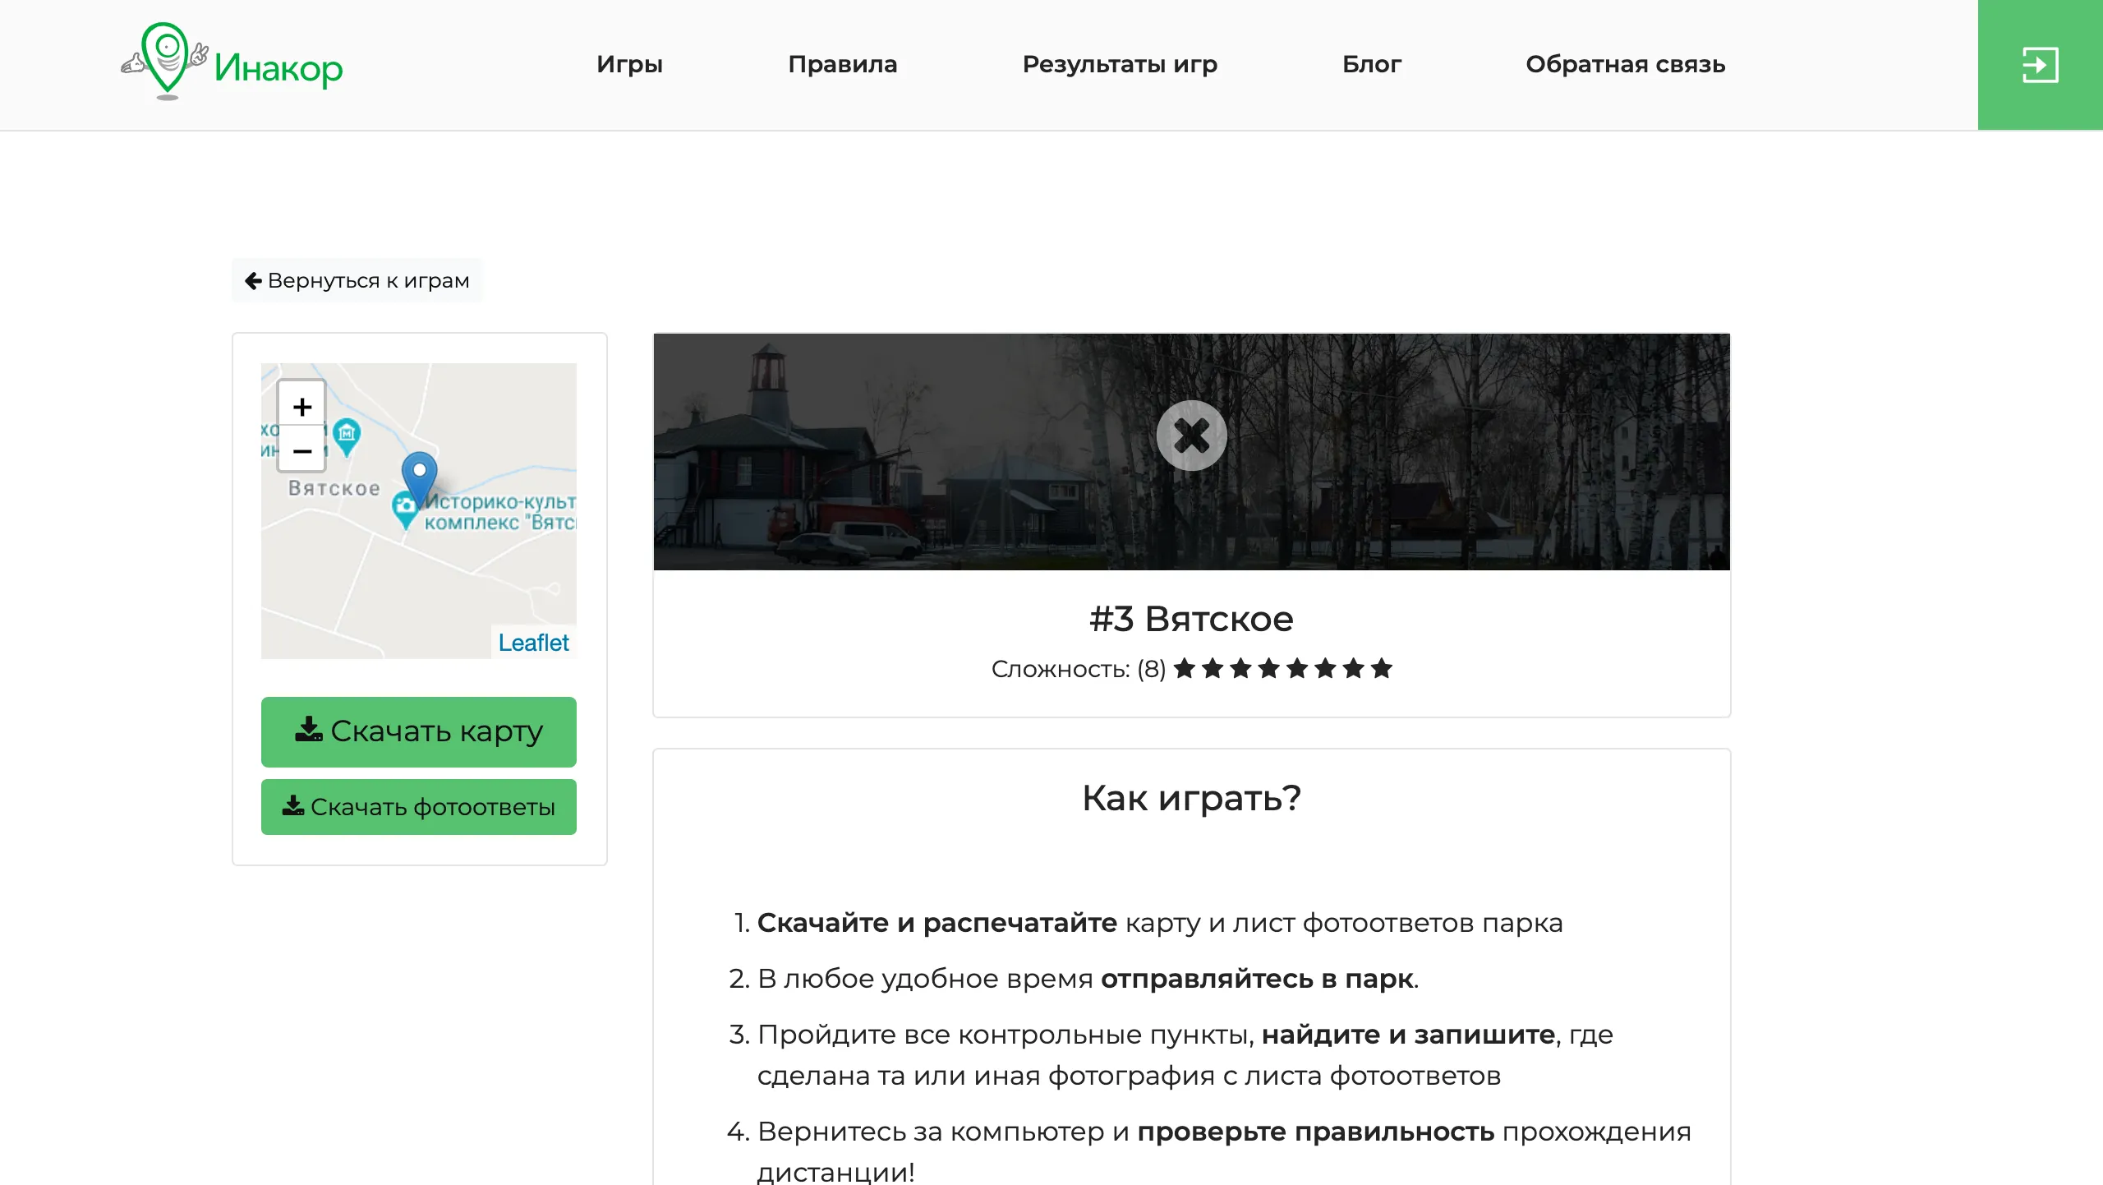Screen dimensions: 2103x1185
Task: Click the back arrow icon in Вернуться к играм
Action: tap(253, 279)
